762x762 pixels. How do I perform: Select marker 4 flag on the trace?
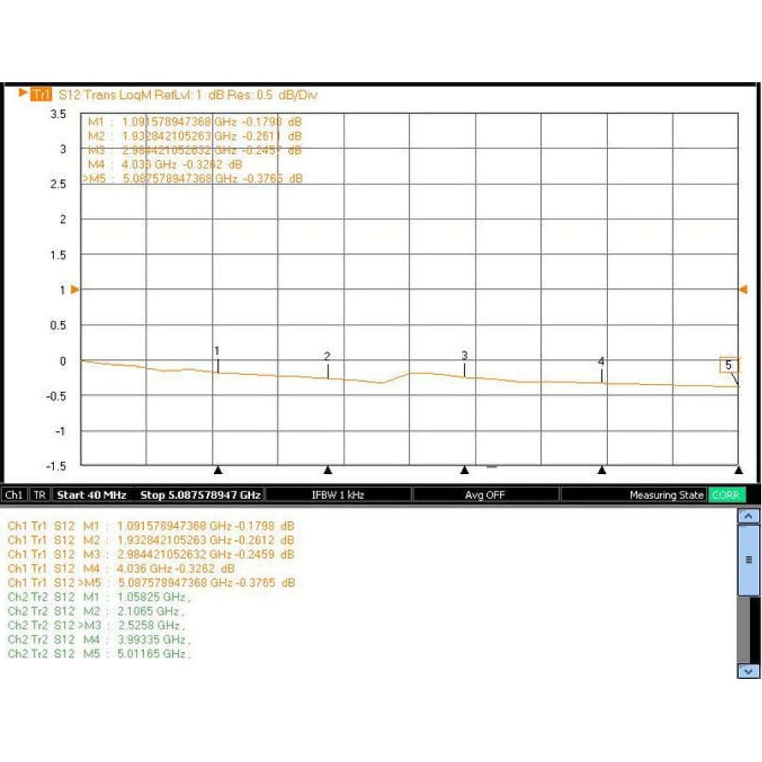pyautogui.click(x=601, y=361)
